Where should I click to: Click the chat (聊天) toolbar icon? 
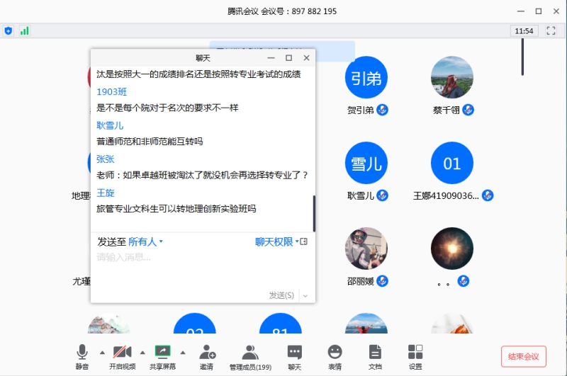click(x=294, y=356)
